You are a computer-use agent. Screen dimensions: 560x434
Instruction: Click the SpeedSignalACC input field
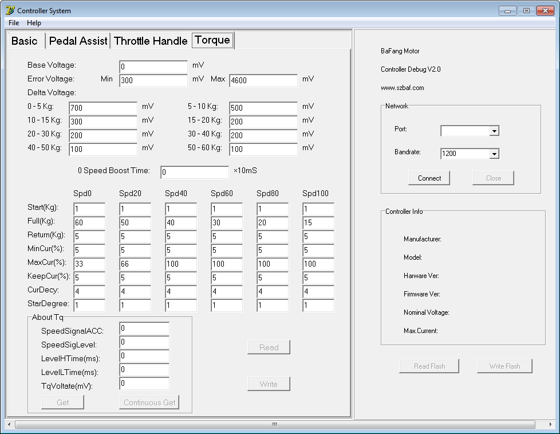pos(144,329)
